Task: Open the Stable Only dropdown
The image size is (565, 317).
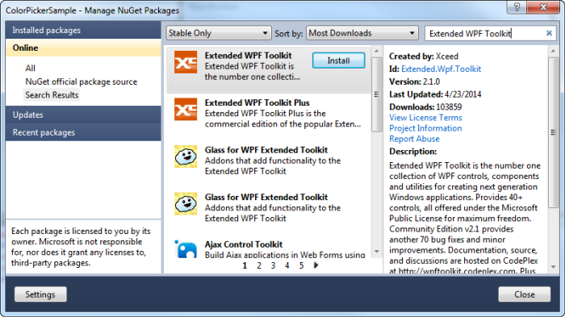Action: 219,33
